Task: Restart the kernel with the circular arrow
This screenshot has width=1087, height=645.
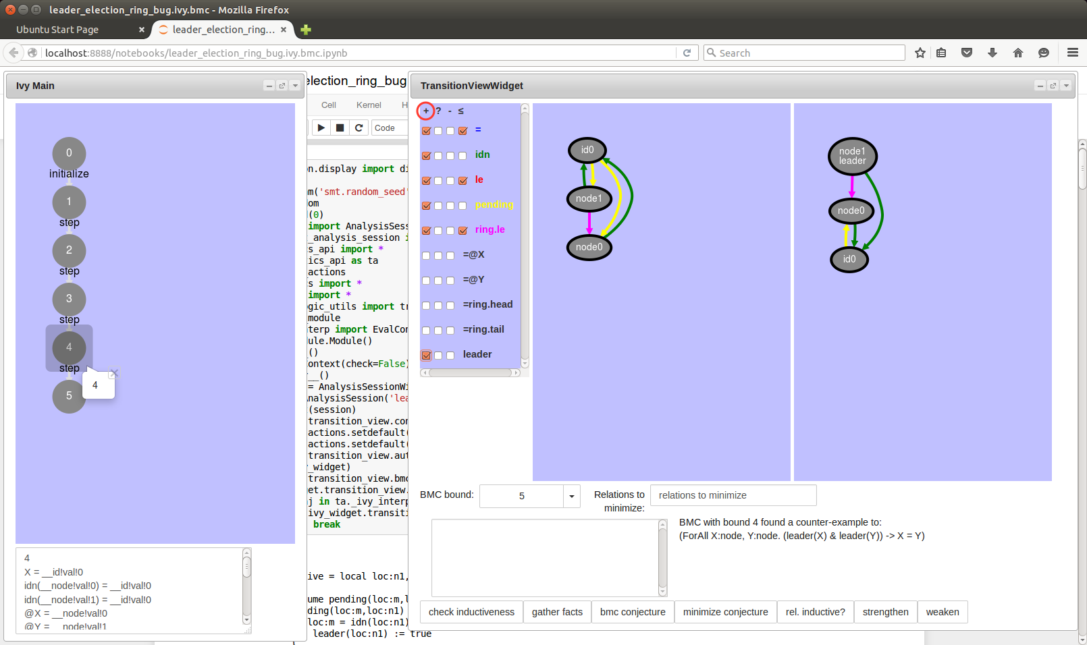Action: coord(359,128)
